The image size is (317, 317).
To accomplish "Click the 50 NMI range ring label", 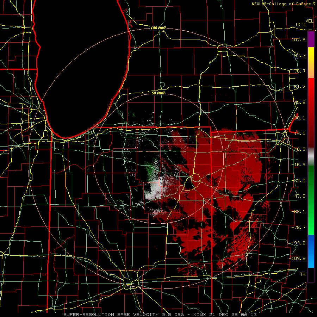I will point(158,93).
